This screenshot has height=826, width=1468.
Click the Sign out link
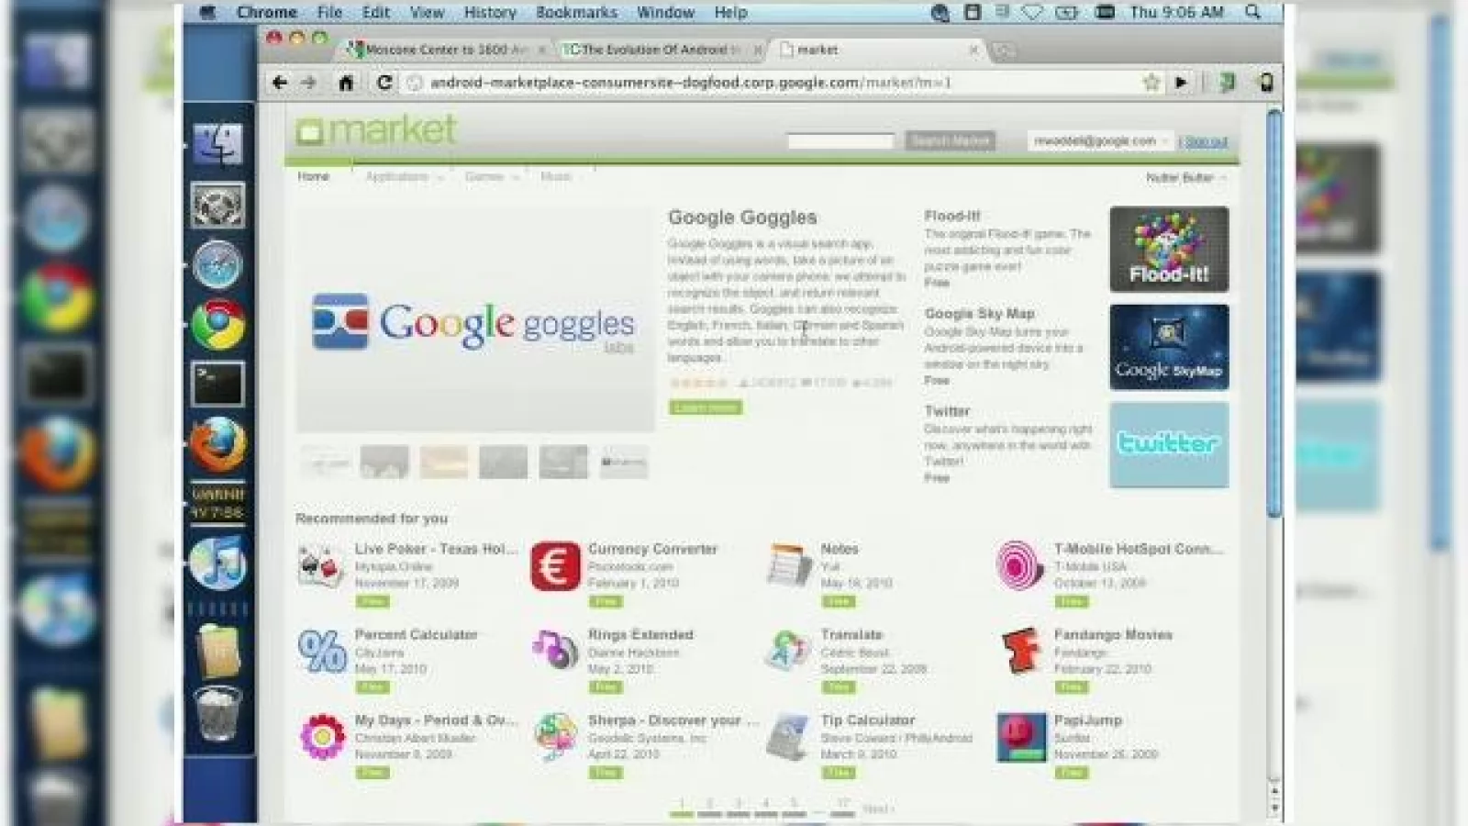1205,141
